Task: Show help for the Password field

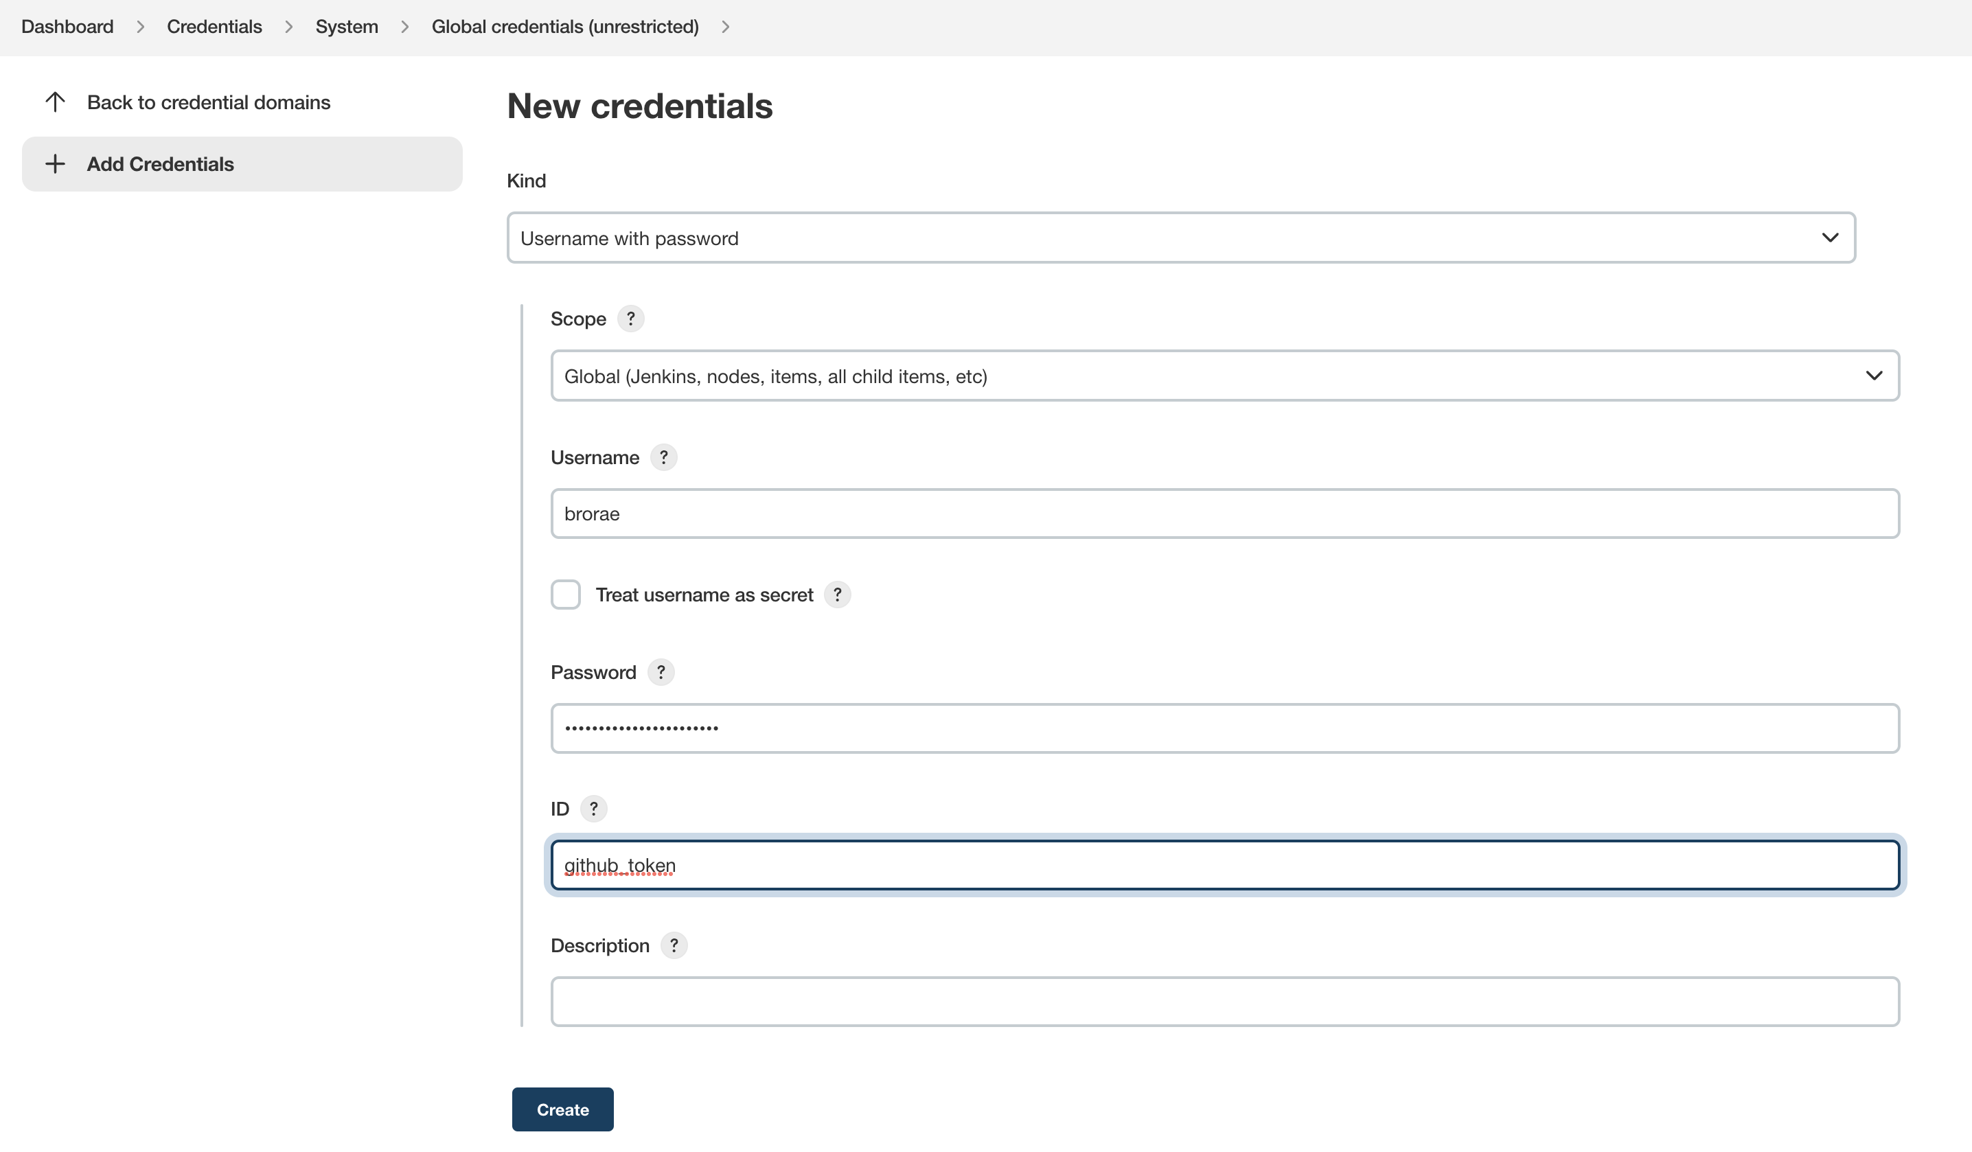Action: point(661,672)
